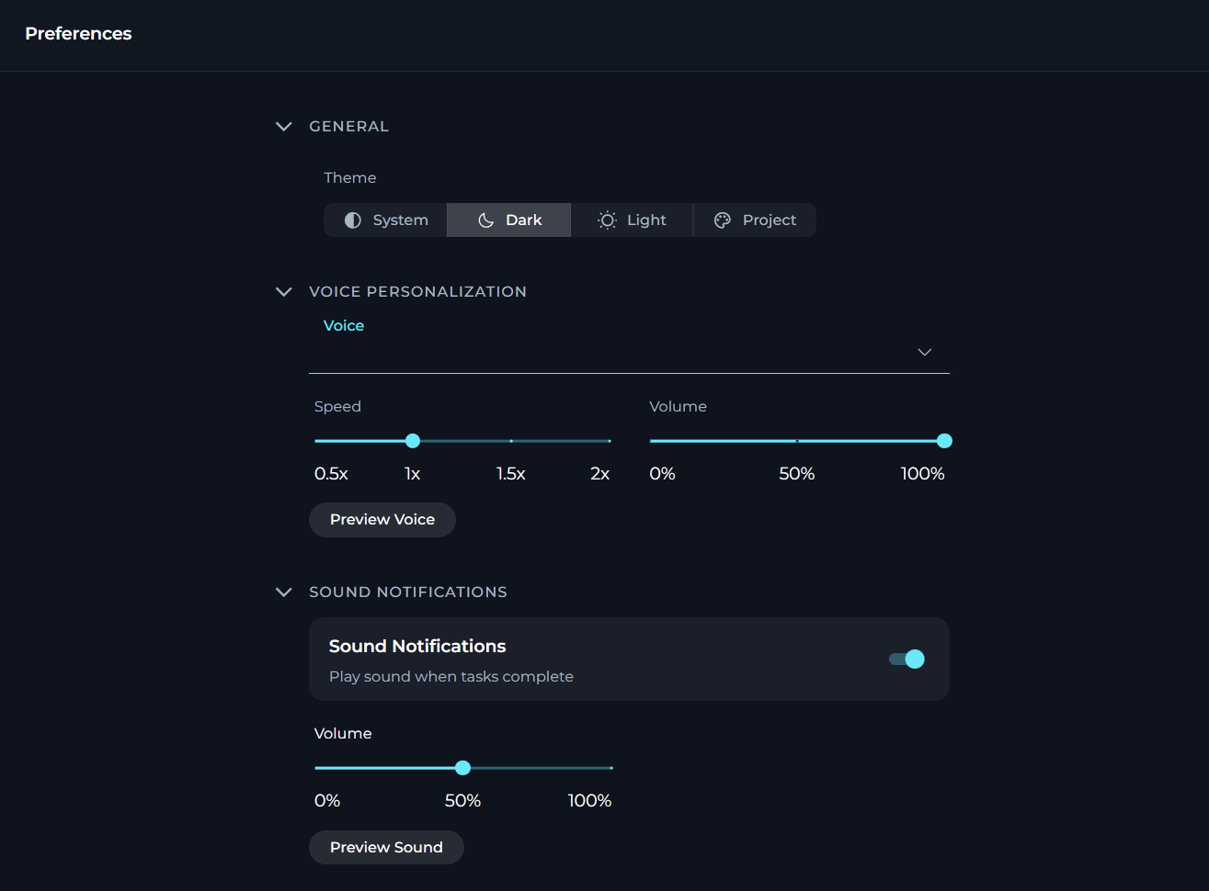Select the System theme option
Screen dimensions: 1209x891
[385, 220]
